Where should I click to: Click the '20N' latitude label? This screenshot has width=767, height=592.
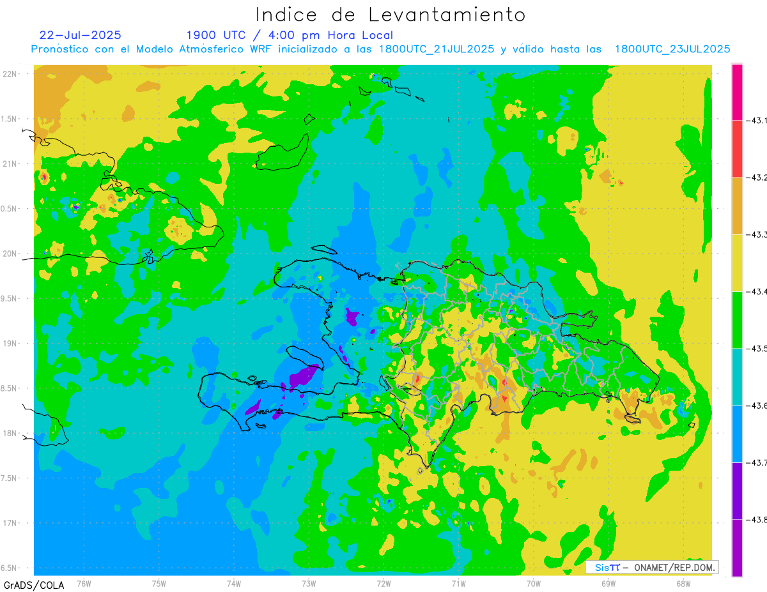[10, 254]
